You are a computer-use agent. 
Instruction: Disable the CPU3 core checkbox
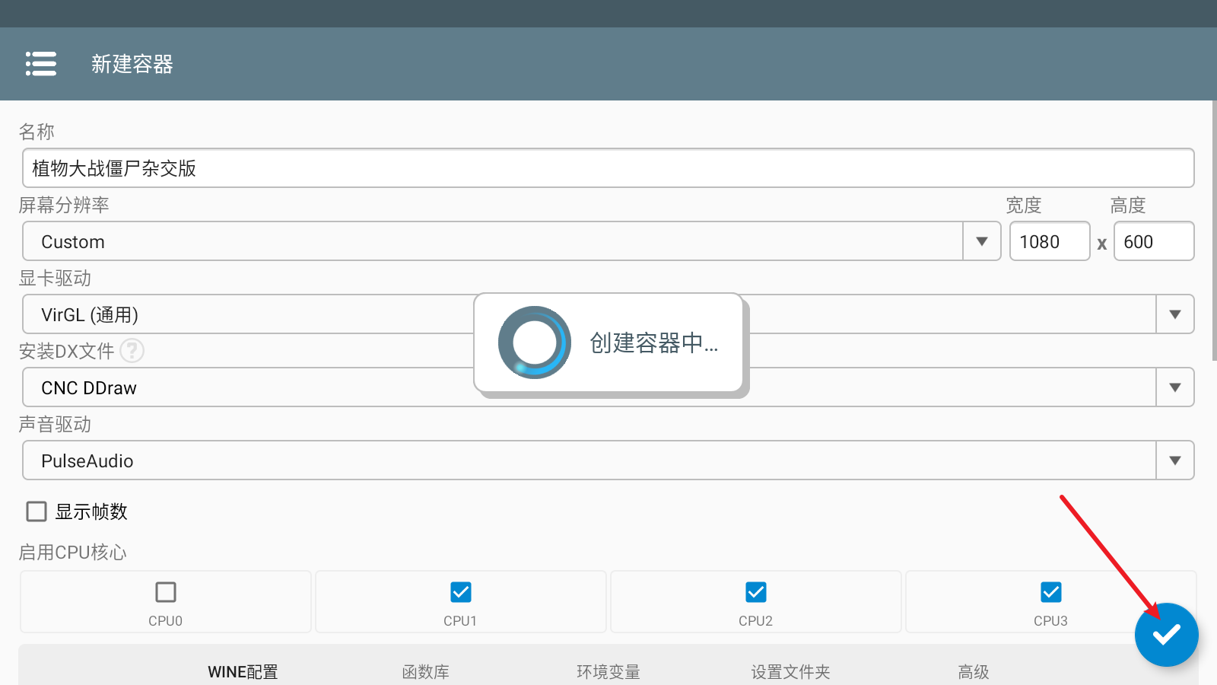click(1051, 592)
